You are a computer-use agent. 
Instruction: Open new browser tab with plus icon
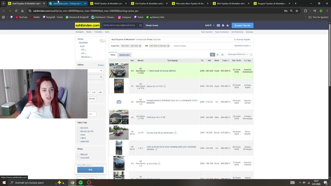point(296,4)
